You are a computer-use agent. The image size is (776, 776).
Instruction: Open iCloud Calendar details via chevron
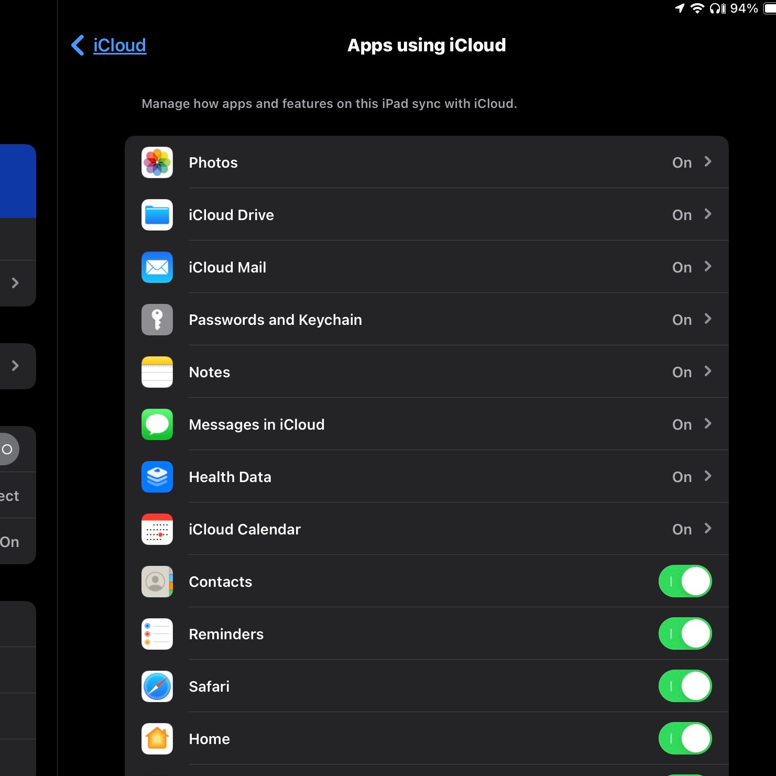707,529
